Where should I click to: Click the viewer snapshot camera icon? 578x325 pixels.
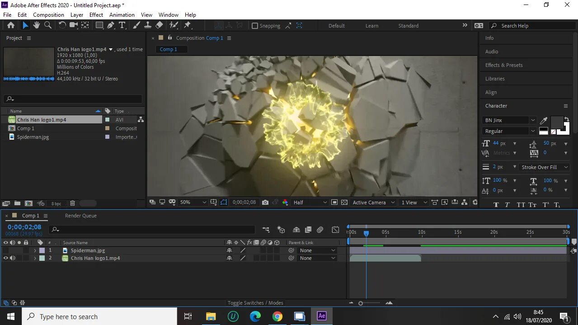265,203
